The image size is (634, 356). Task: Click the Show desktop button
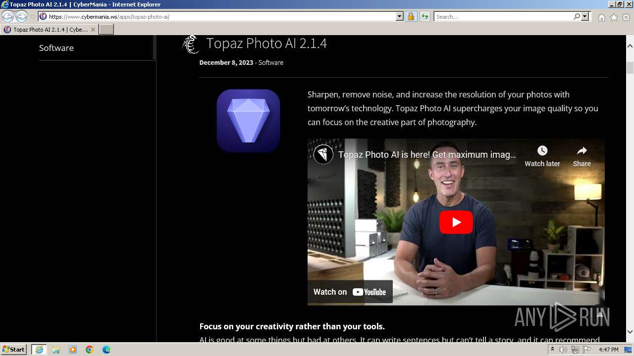coord(629,350)
